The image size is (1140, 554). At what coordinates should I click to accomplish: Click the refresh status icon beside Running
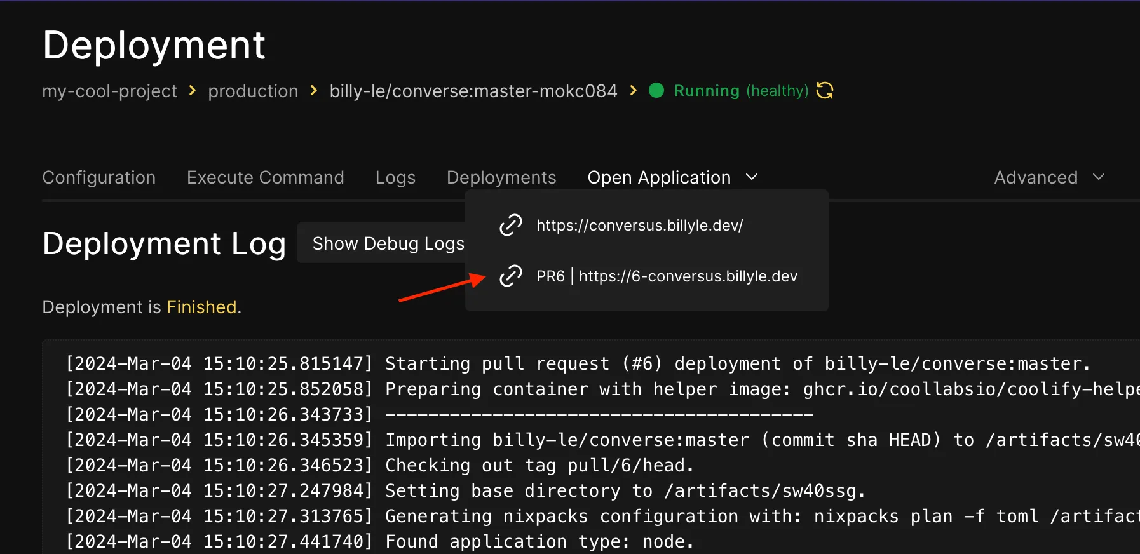(x=825, y=91)
